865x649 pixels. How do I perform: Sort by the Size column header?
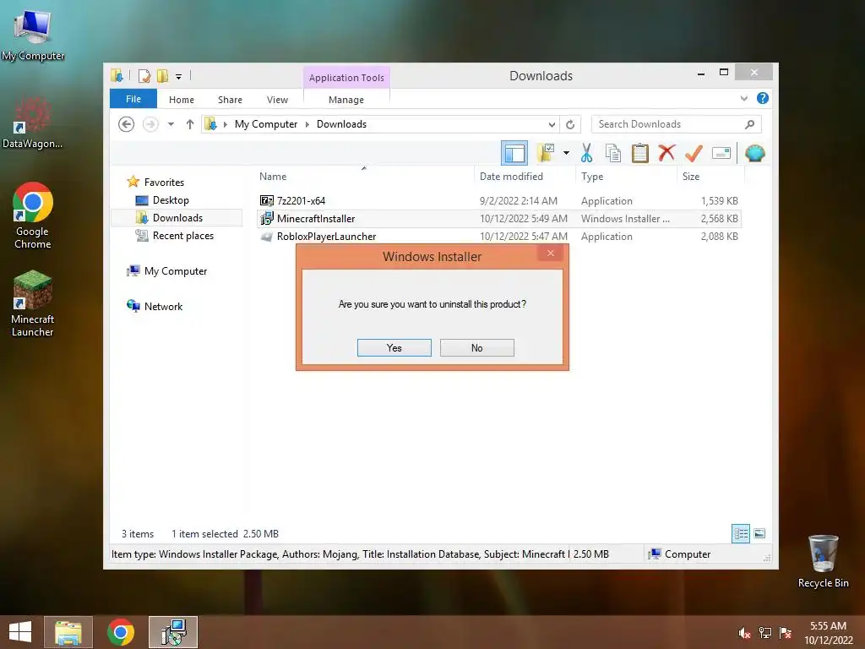point(691,177)
